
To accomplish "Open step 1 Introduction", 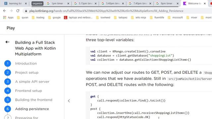I will [26, 63].
